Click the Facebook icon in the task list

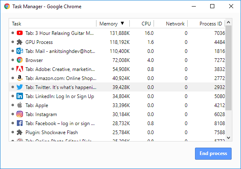pyautogui.click(x=20, y=123)
